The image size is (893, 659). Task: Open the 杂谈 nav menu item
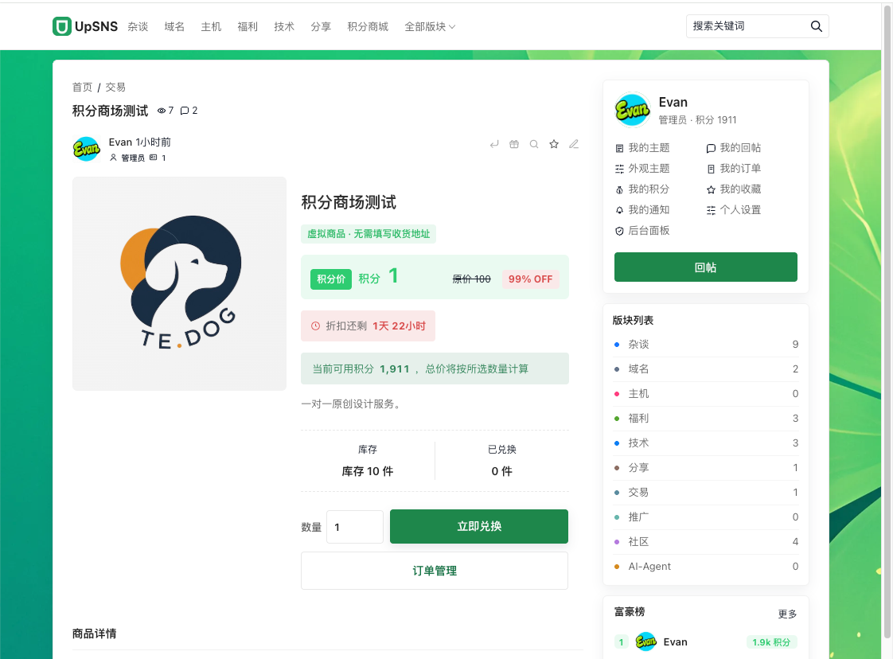[x=138, y=27]
